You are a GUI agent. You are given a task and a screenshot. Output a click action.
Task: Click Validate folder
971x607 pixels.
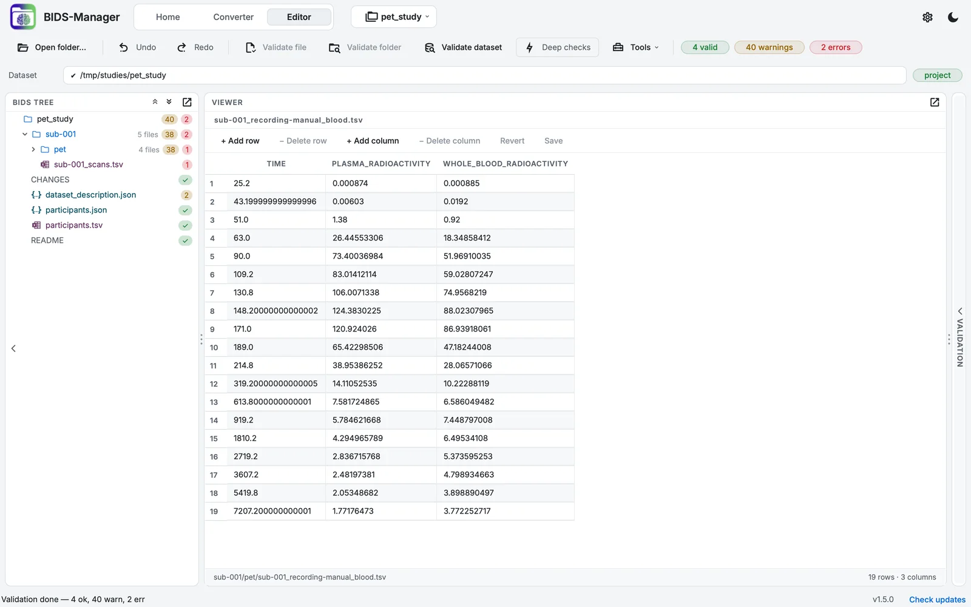click(x=365, y=47)
